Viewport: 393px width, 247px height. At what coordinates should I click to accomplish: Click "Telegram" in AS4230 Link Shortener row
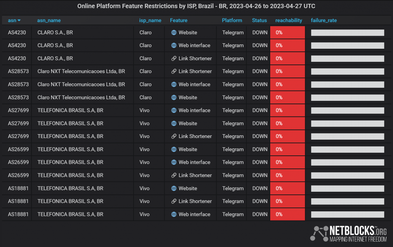[x=233, y=58]
